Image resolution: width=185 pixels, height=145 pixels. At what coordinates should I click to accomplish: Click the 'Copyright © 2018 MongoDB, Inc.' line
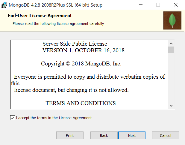click(x=81, y=64)
